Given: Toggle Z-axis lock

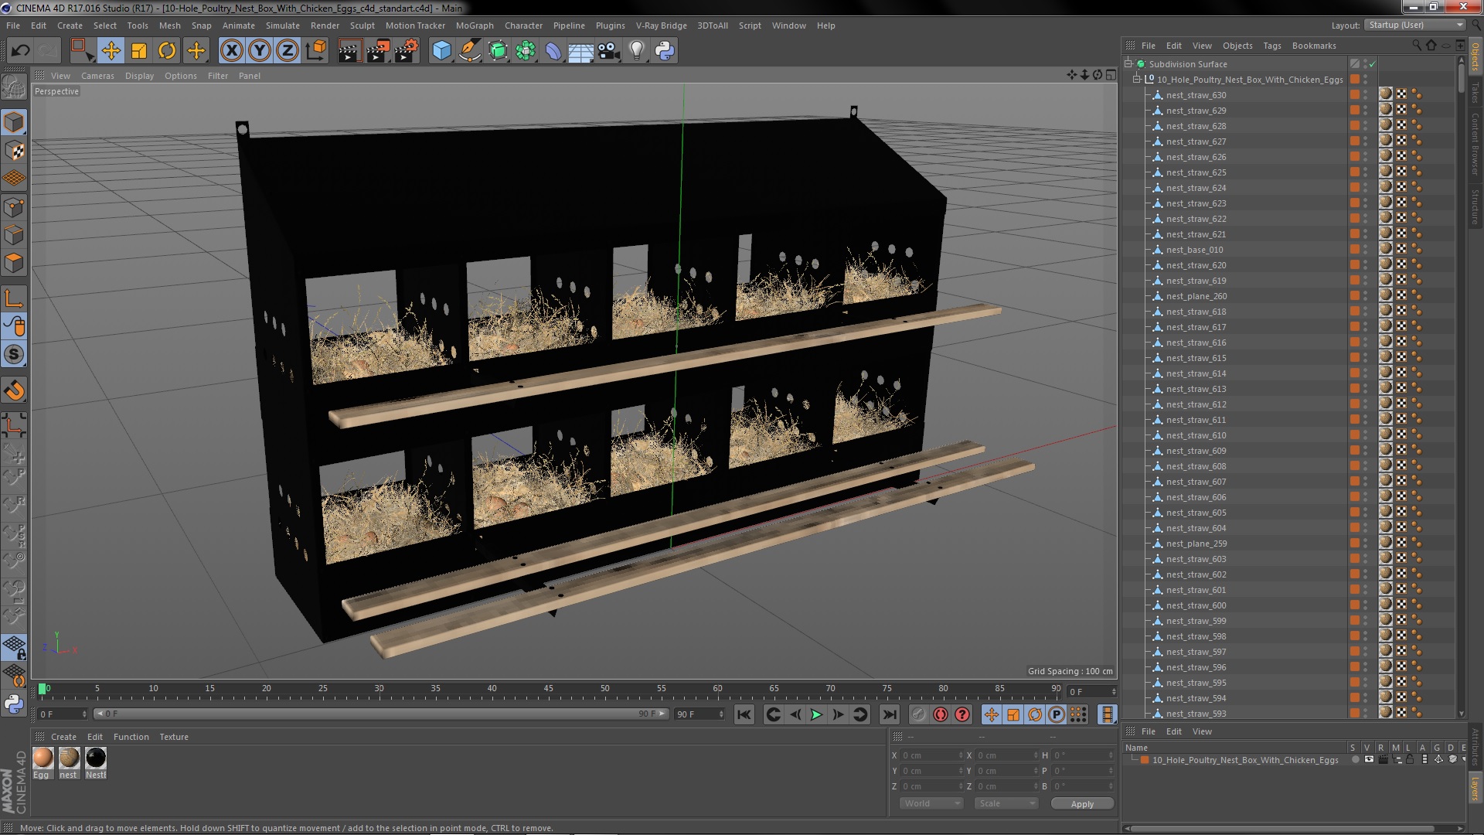Looking at the screenshot, I should (x=288, y=51).
